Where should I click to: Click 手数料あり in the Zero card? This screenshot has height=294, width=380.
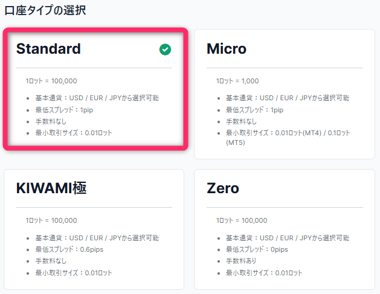click(x=241, y=261)
